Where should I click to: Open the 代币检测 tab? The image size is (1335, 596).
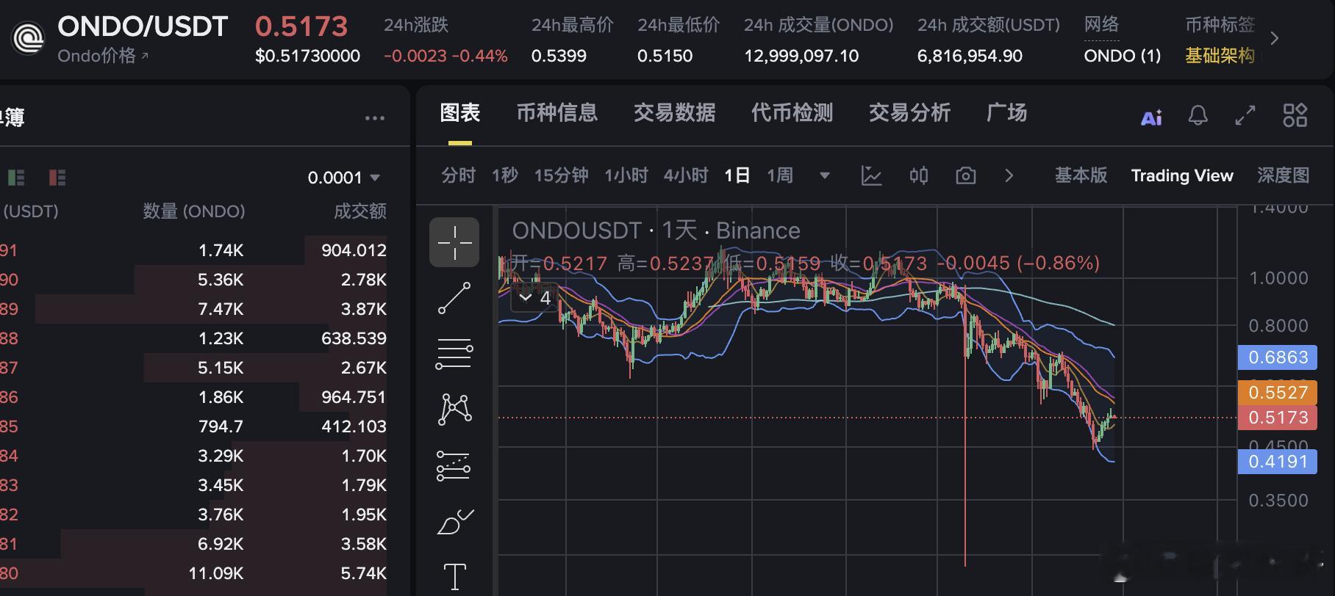792,113
